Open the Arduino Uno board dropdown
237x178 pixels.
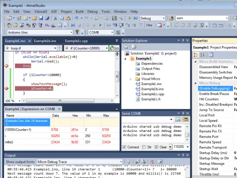point(71,32)
